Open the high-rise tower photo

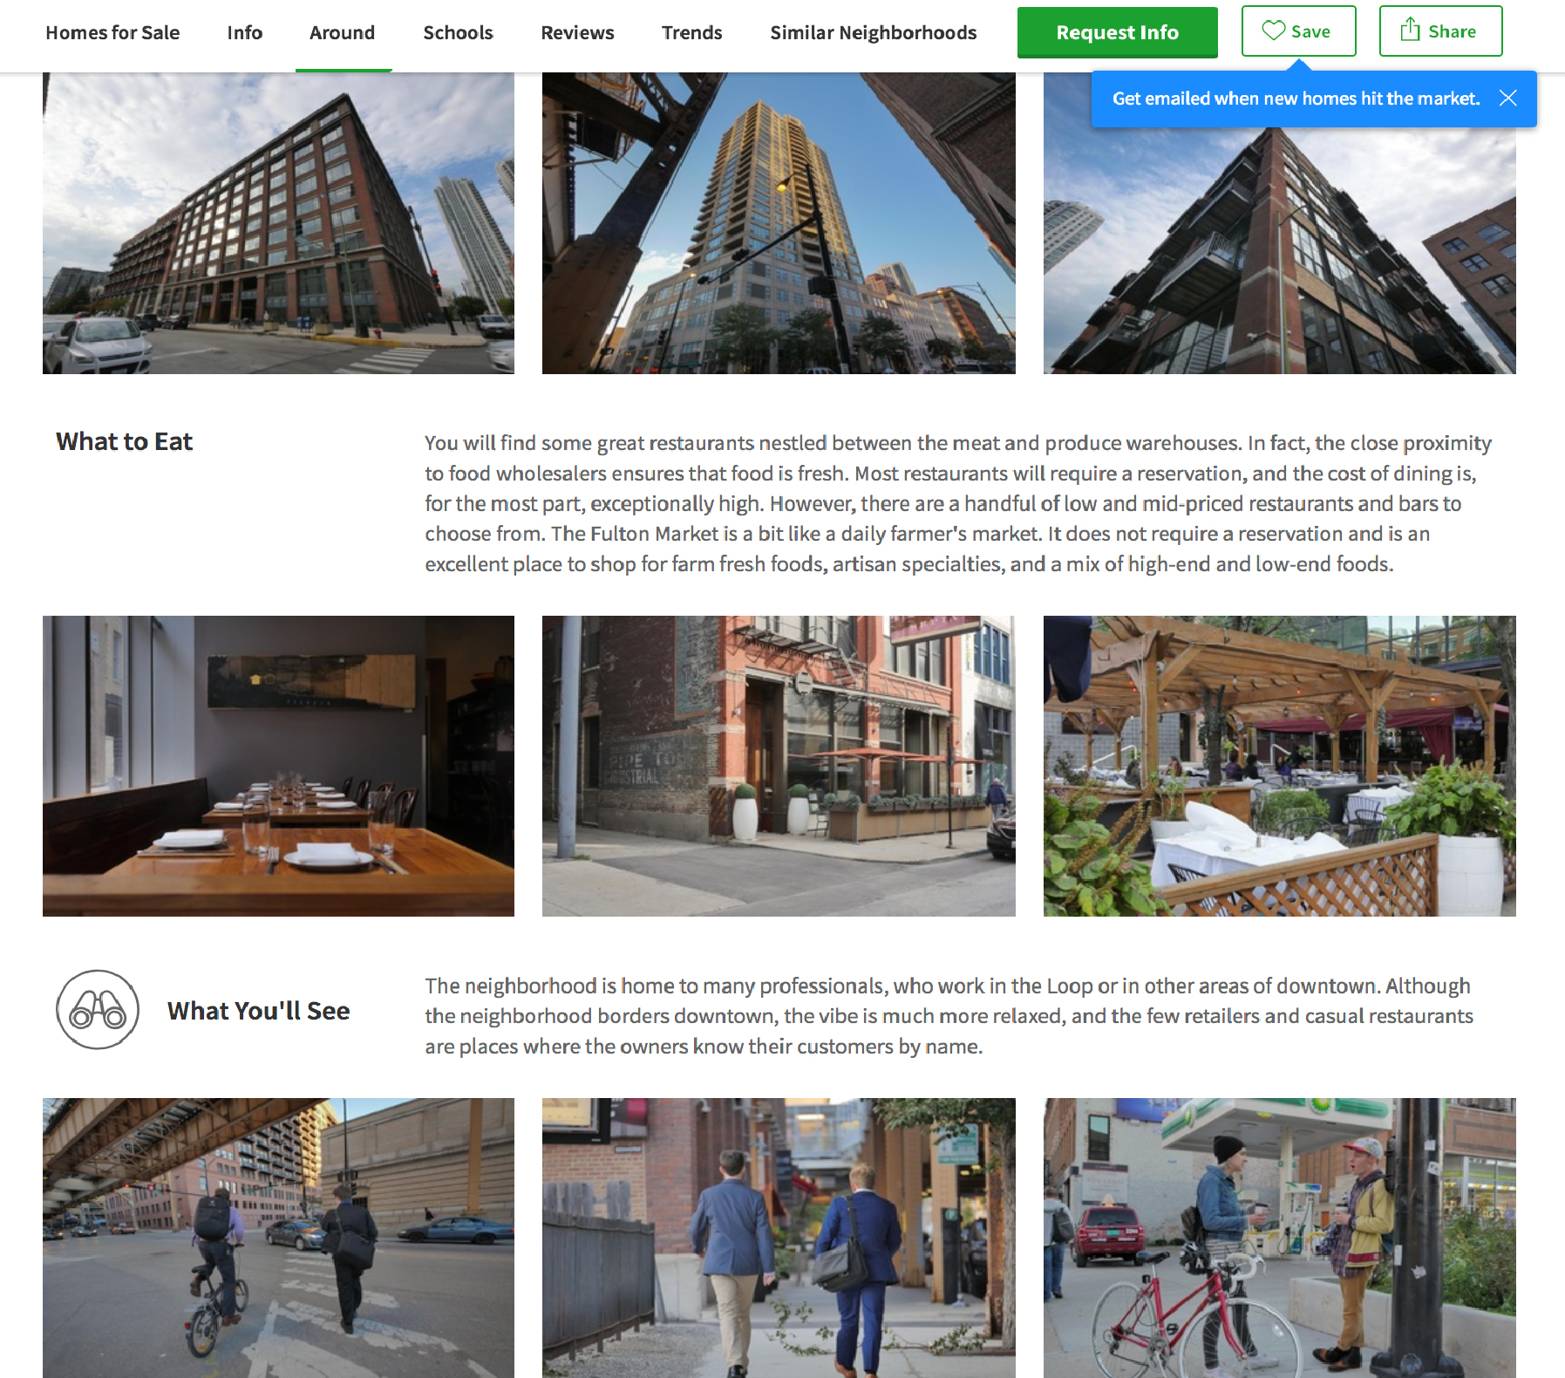[779, 223]
